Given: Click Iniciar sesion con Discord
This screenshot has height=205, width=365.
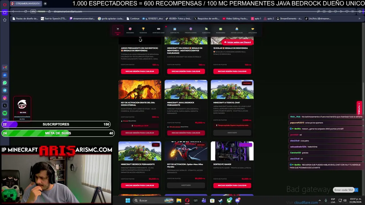Looking at the screenshot, I should pos(238,42).
